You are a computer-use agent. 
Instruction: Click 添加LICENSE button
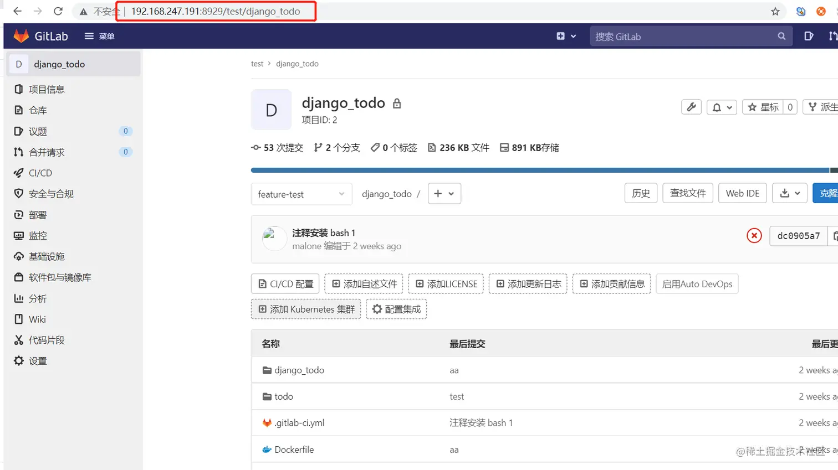point(446,284)
